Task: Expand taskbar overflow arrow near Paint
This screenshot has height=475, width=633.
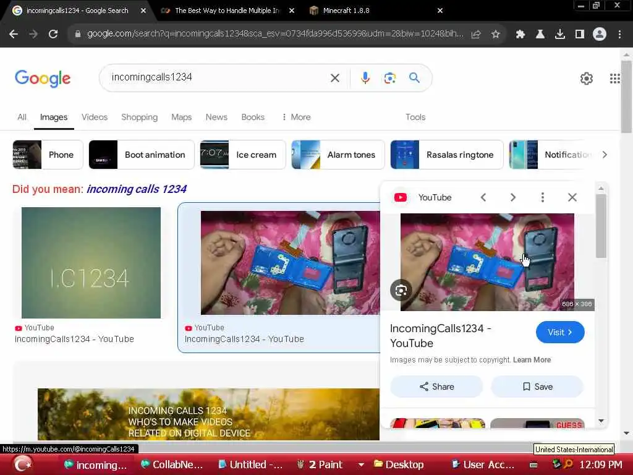Action: click(x=361, y=465)
